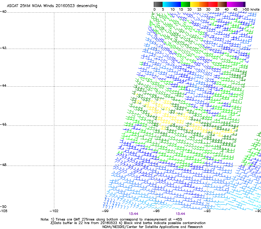Screen dimensions: 261x229
Task: Click the dark purple 45-50 knots swatch
Action: click(x=241, y=4)
